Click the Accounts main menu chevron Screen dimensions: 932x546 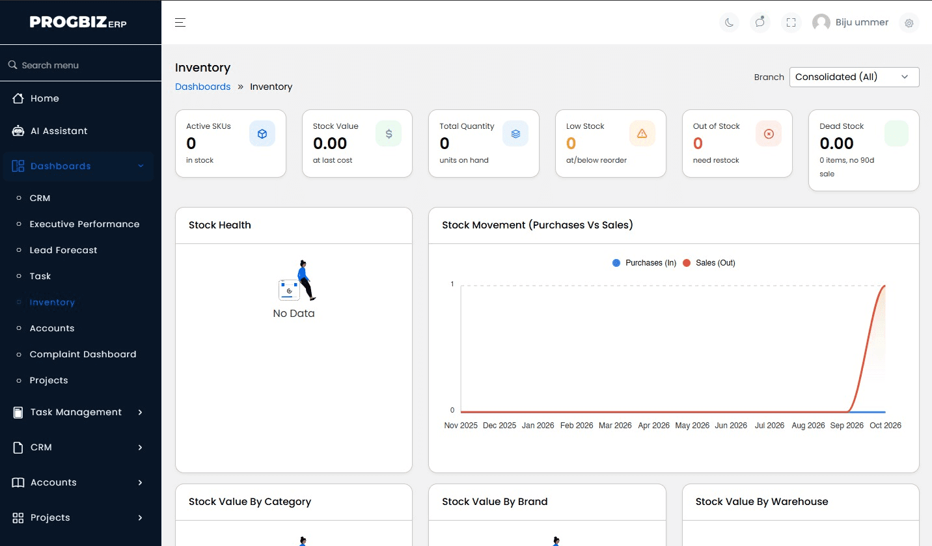[141, 482]
